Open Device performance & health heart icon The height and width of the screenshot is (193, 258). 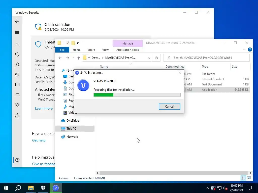[17, 105]
